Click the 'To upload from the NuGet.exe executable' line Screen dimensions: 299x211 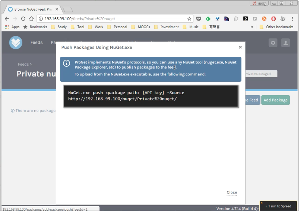(140, 74)
